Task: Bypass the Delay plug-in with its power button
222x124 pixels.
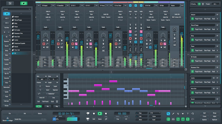Action: (192, 40)
